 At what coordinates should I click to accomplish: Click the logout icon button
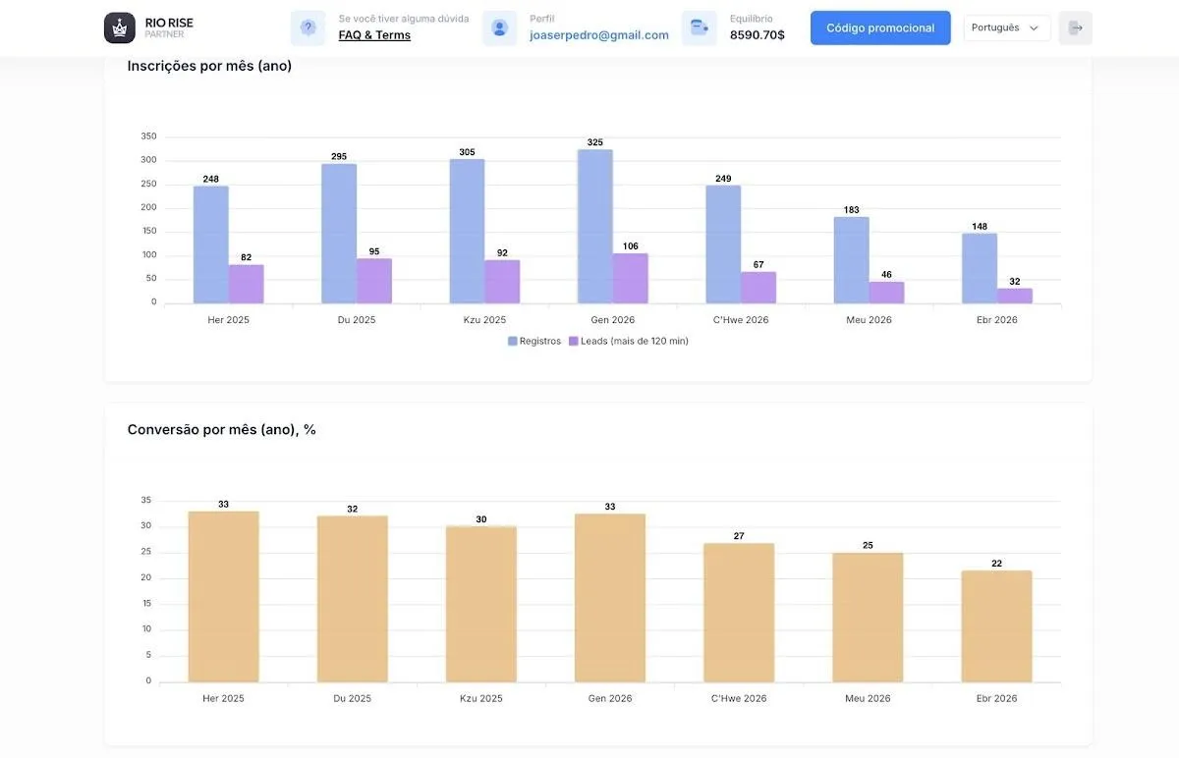click(1076, 27)
